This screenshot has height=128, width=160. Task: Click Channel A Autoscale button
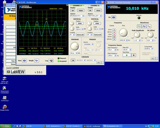80,35
